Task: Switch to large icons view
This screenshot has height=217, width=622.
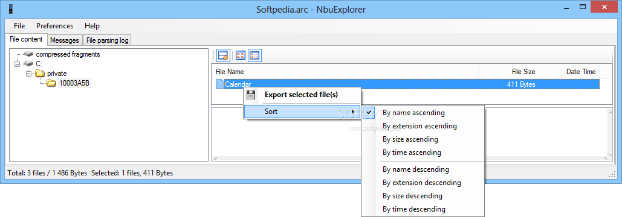Action: click(x=241, y=55)
